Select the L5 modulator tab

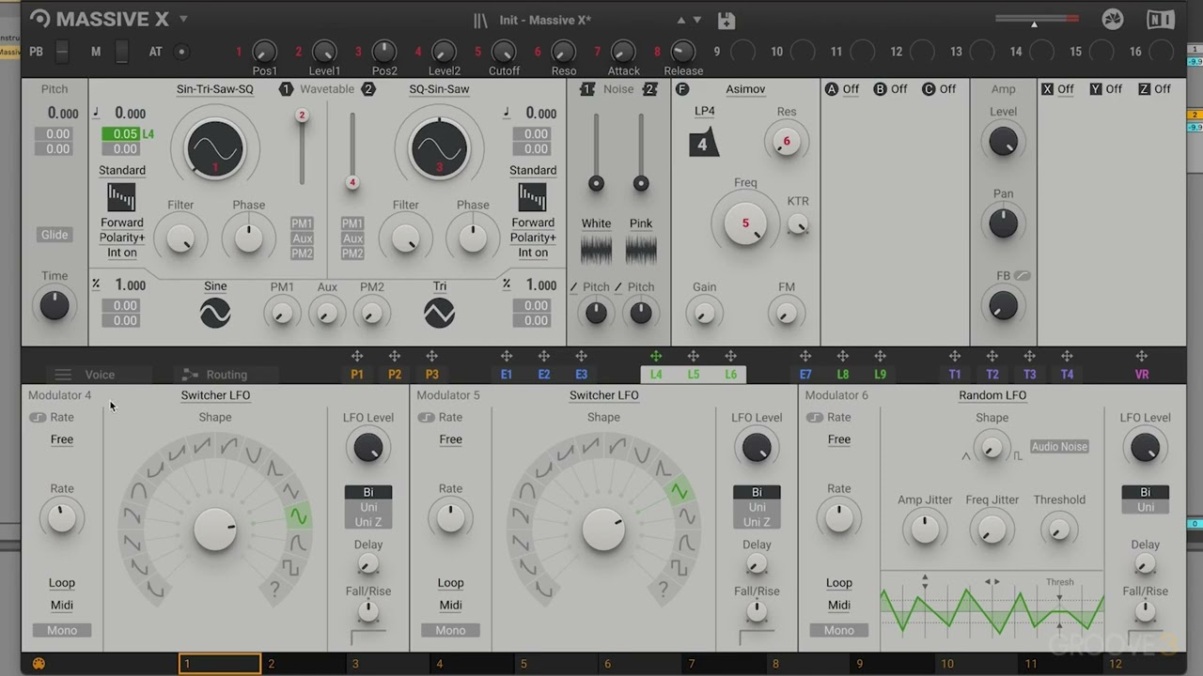694,375
